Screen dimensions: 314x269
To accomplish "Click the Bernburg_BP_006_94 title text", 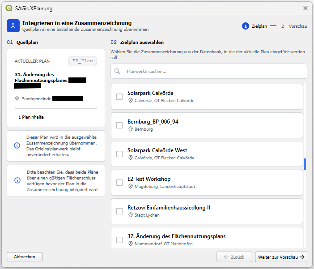I will point(153,122).
